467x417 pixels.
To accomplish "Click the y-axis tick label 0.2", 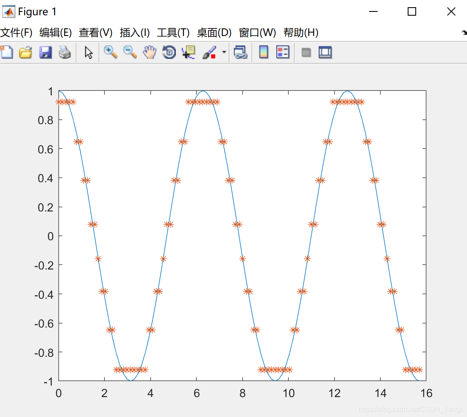I will (x=45, y=208).
